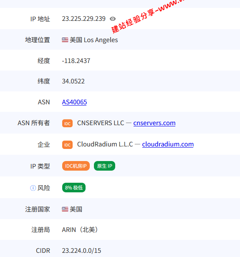Click the longitude value -118.2437
The height and width of the screenshot is (257, 240).
76,61
